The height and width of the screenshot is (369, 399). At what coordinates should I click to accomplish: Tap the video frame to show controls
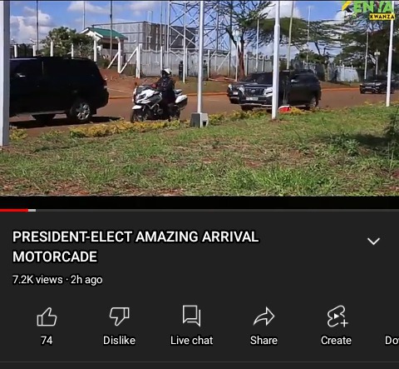pos(199,98)
